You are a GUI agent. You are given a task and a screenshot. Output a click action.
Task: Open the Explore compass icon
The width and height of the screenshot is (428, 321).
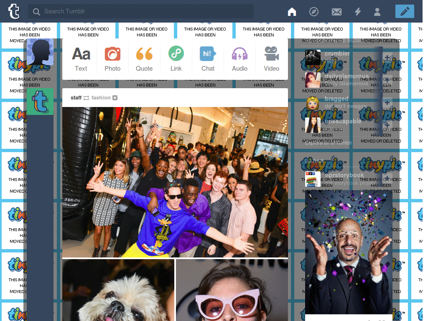pos(314,12)
